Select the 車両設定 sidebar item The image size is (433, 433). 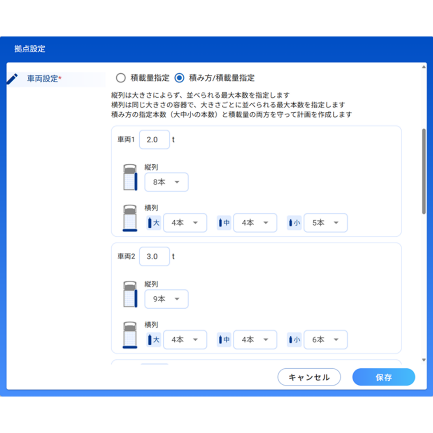(43, 79)
